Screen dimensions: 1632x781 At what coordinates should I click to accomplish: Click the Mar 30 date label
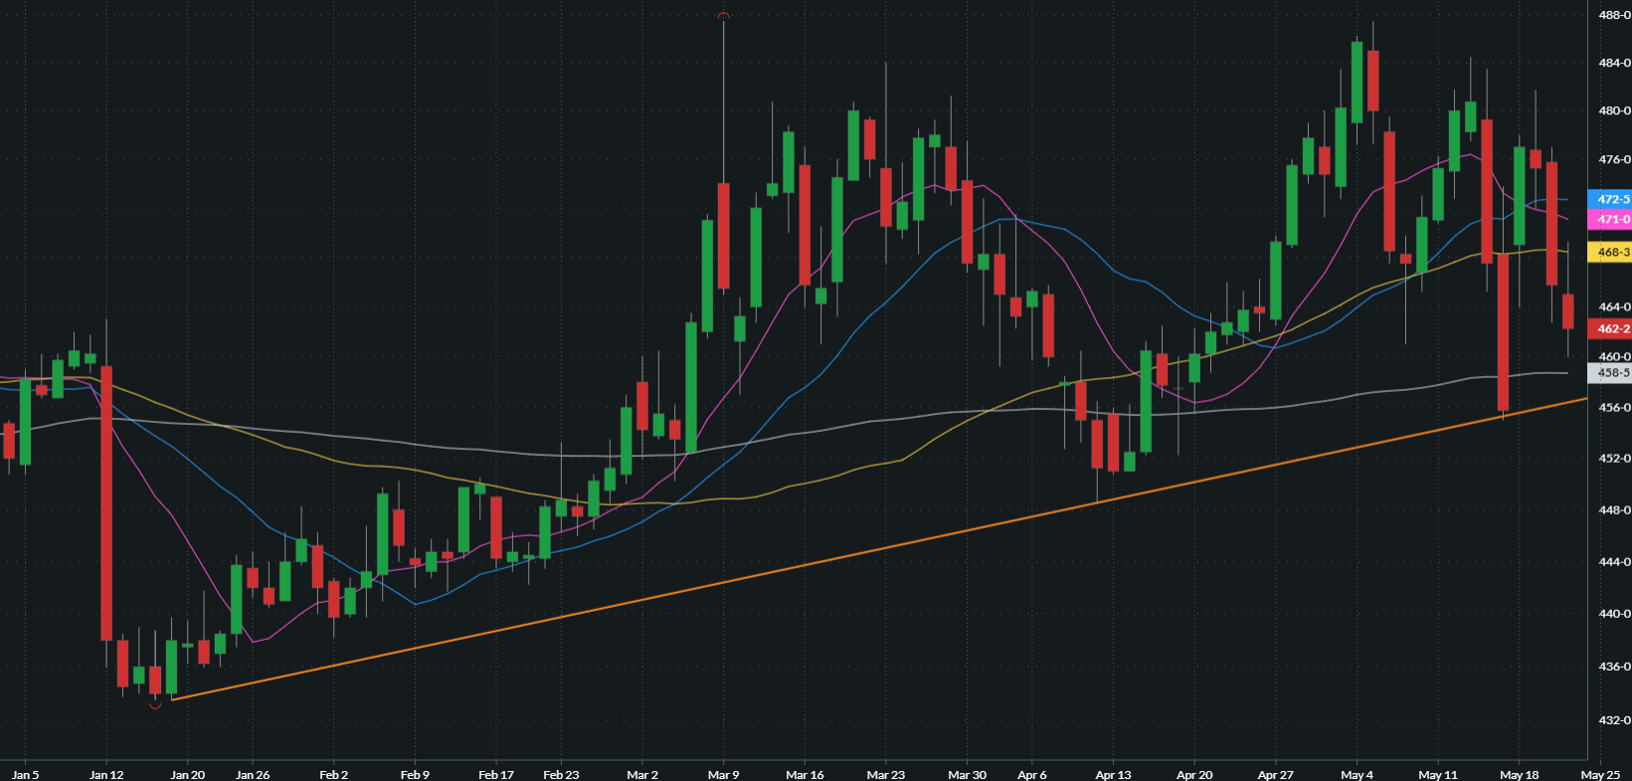coord(967,774)
